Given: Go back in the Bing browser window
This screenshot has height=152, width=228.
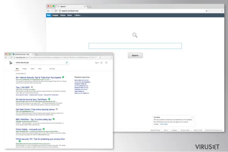Looking at the screenshot, I should (x=6, y=57).
